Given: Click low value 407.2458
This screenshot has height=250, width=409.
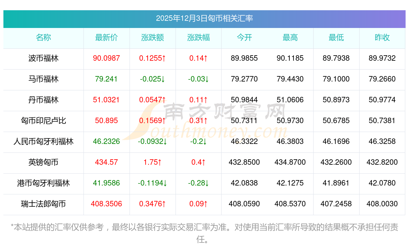Looking at the screenshot, I should click(336, 204).
